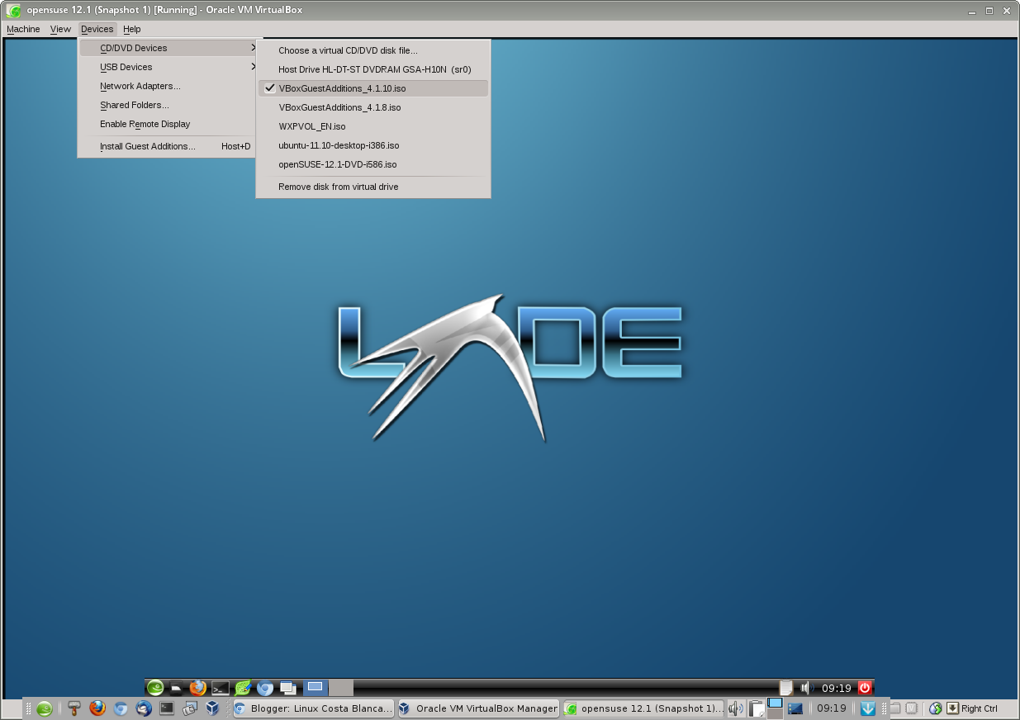Open the View menu

pos(60,29)
